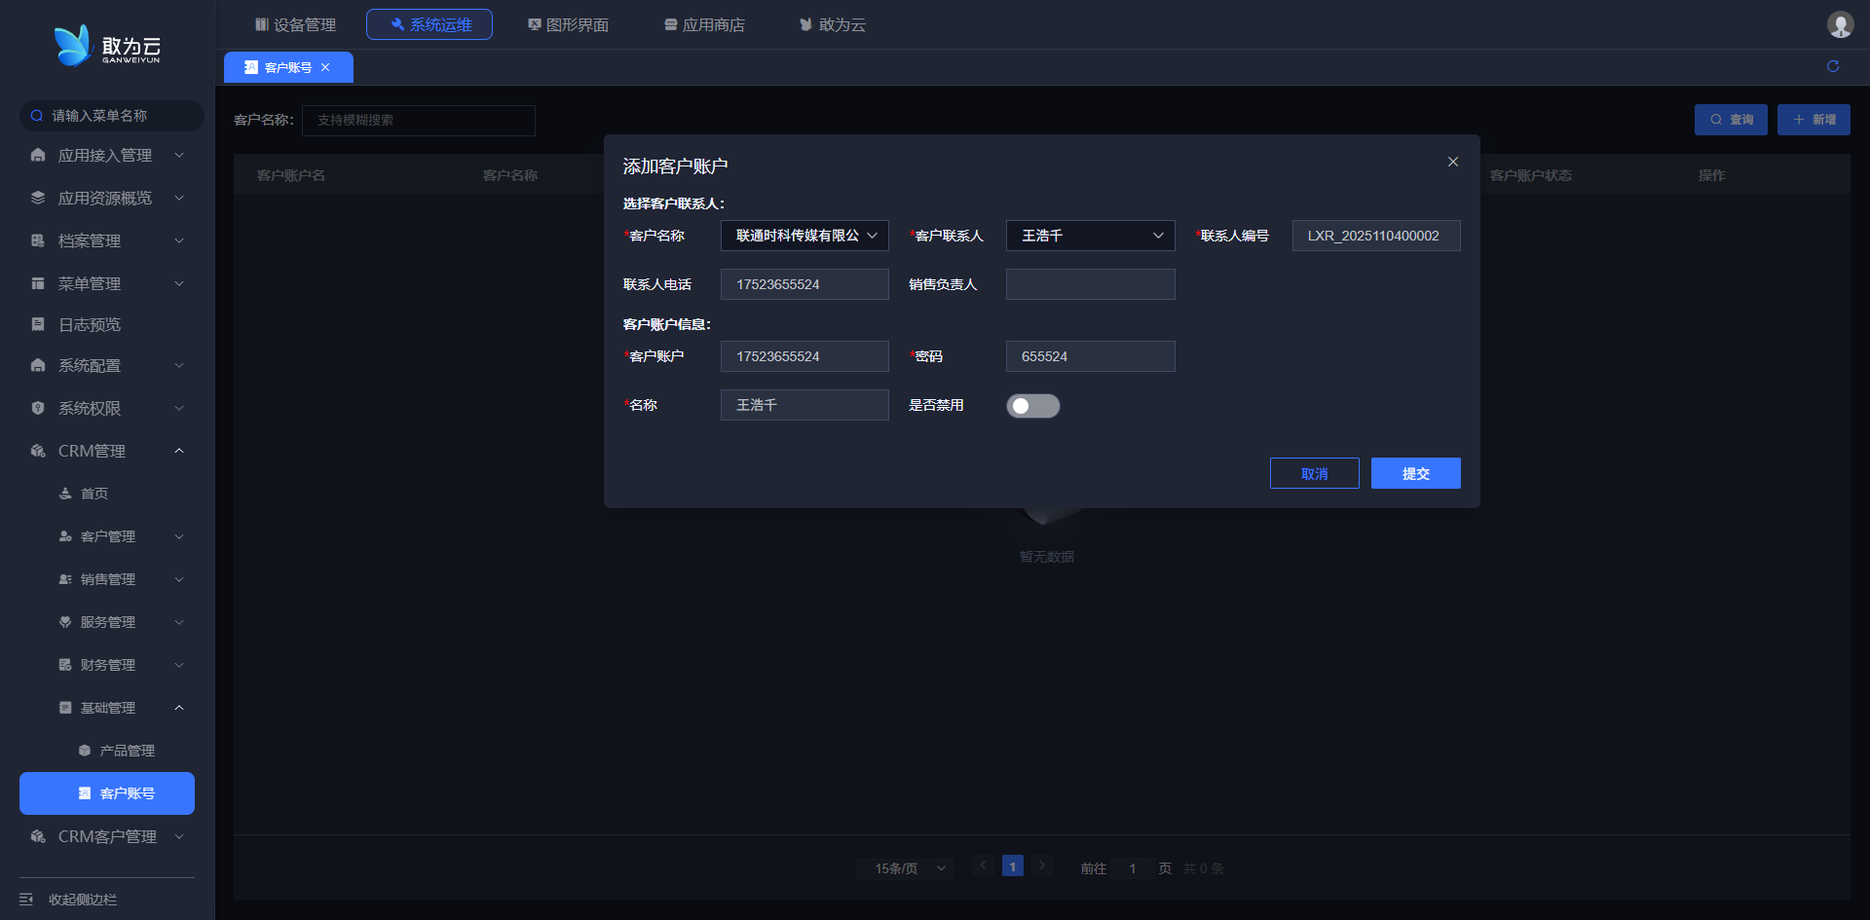Open the 应用商店 top menu

[704, 24]
